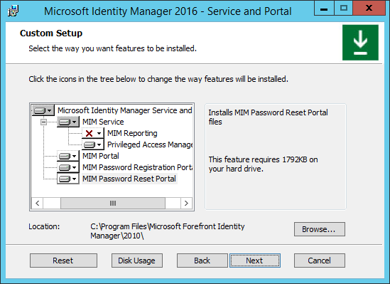Click the installer icon in title bar

coord(13,11)
